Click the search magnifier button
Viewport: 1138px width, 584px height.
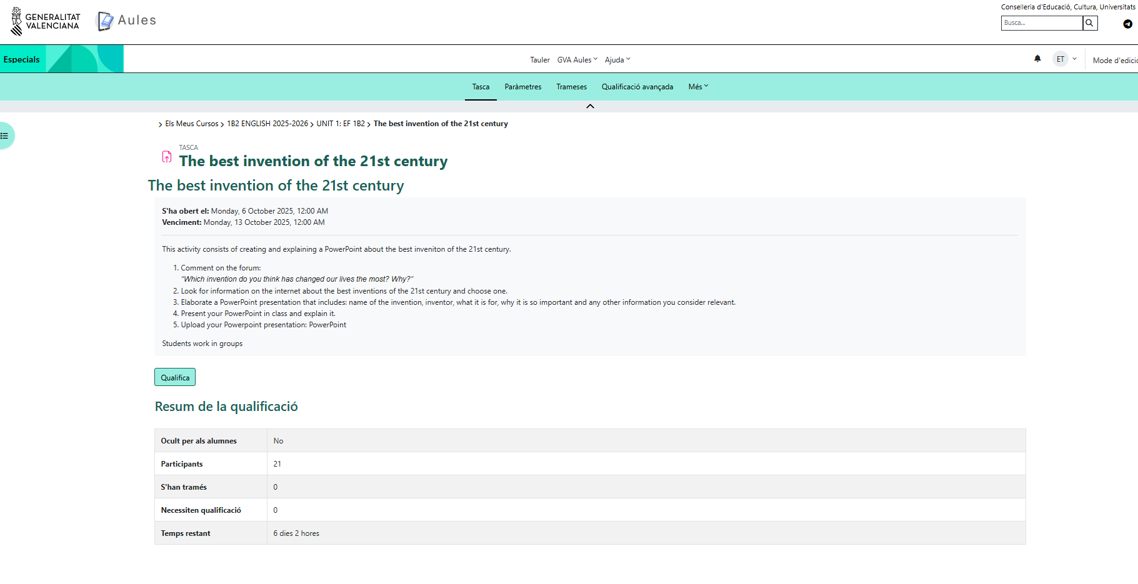(x=1089, y=23)
